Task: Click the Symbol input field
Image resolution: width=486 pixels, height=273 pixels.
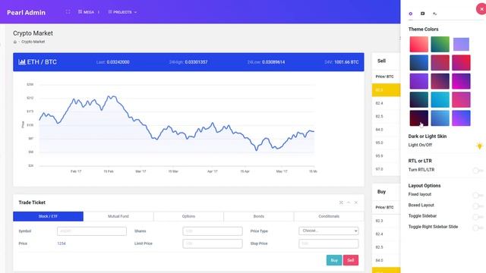Action: pos(92,231)
